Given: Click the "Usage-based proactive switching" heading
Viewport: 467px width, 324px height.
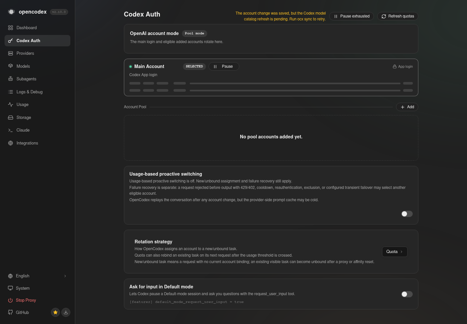Looking at the screenshot, I should (x=166, y=174).
